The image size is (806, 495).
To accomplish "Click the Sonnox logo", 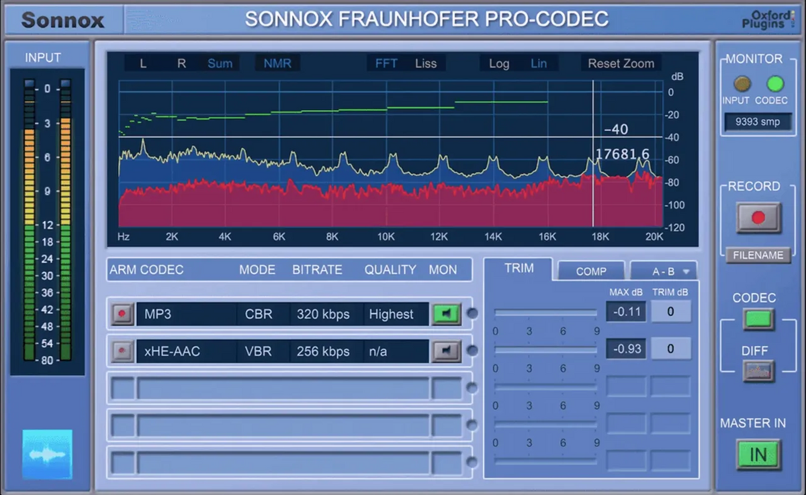I will point(62,19).
